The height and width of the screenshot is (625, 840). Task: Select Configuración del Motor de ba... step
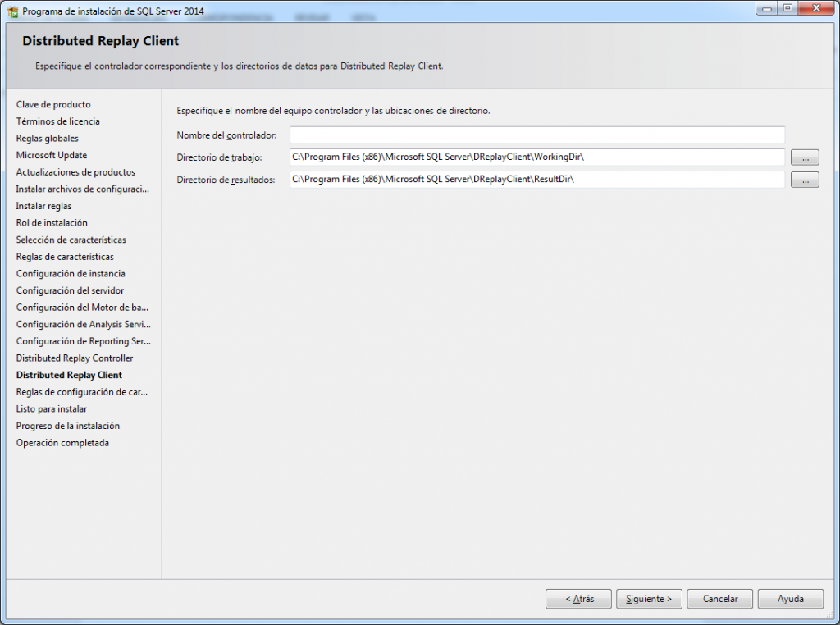(82, 308)
